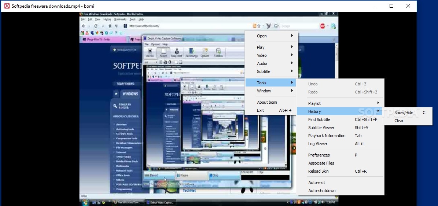This screenshot has width=438, height=206.
Task: Click Exit menu entry
Action: coord(271,110)
